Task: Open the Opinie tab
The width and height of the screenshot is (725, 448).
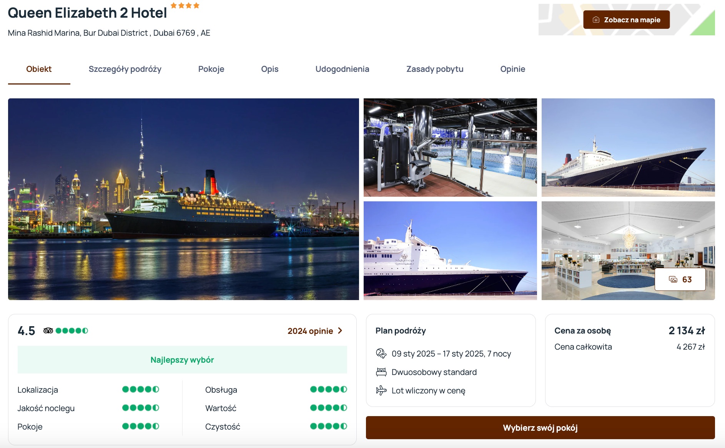Action: point(512,69)
